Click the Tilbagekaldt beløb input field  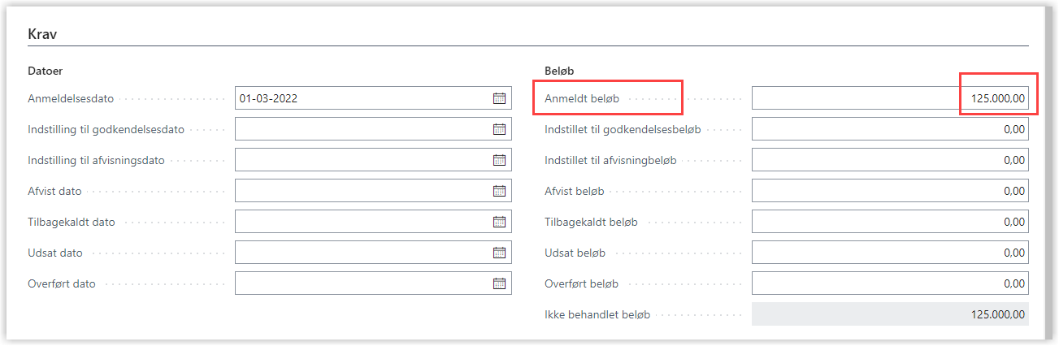[889, 222]
